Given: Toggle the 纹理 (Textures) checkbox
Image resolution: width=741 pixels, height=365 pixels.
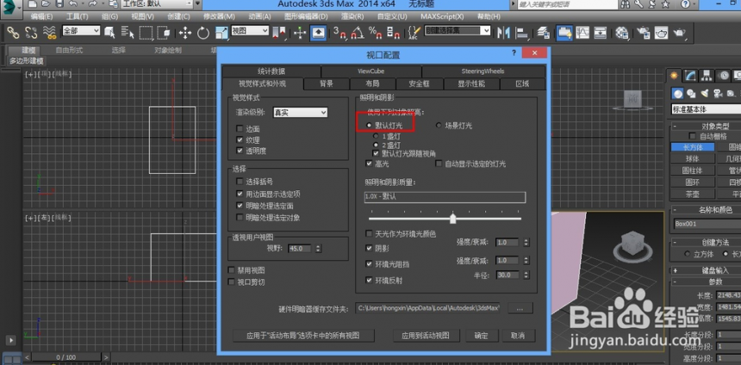Looking at the screenshot, I should click(x=240, y=139).
